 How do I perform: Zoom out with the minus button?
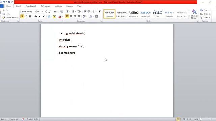point(201,119)
